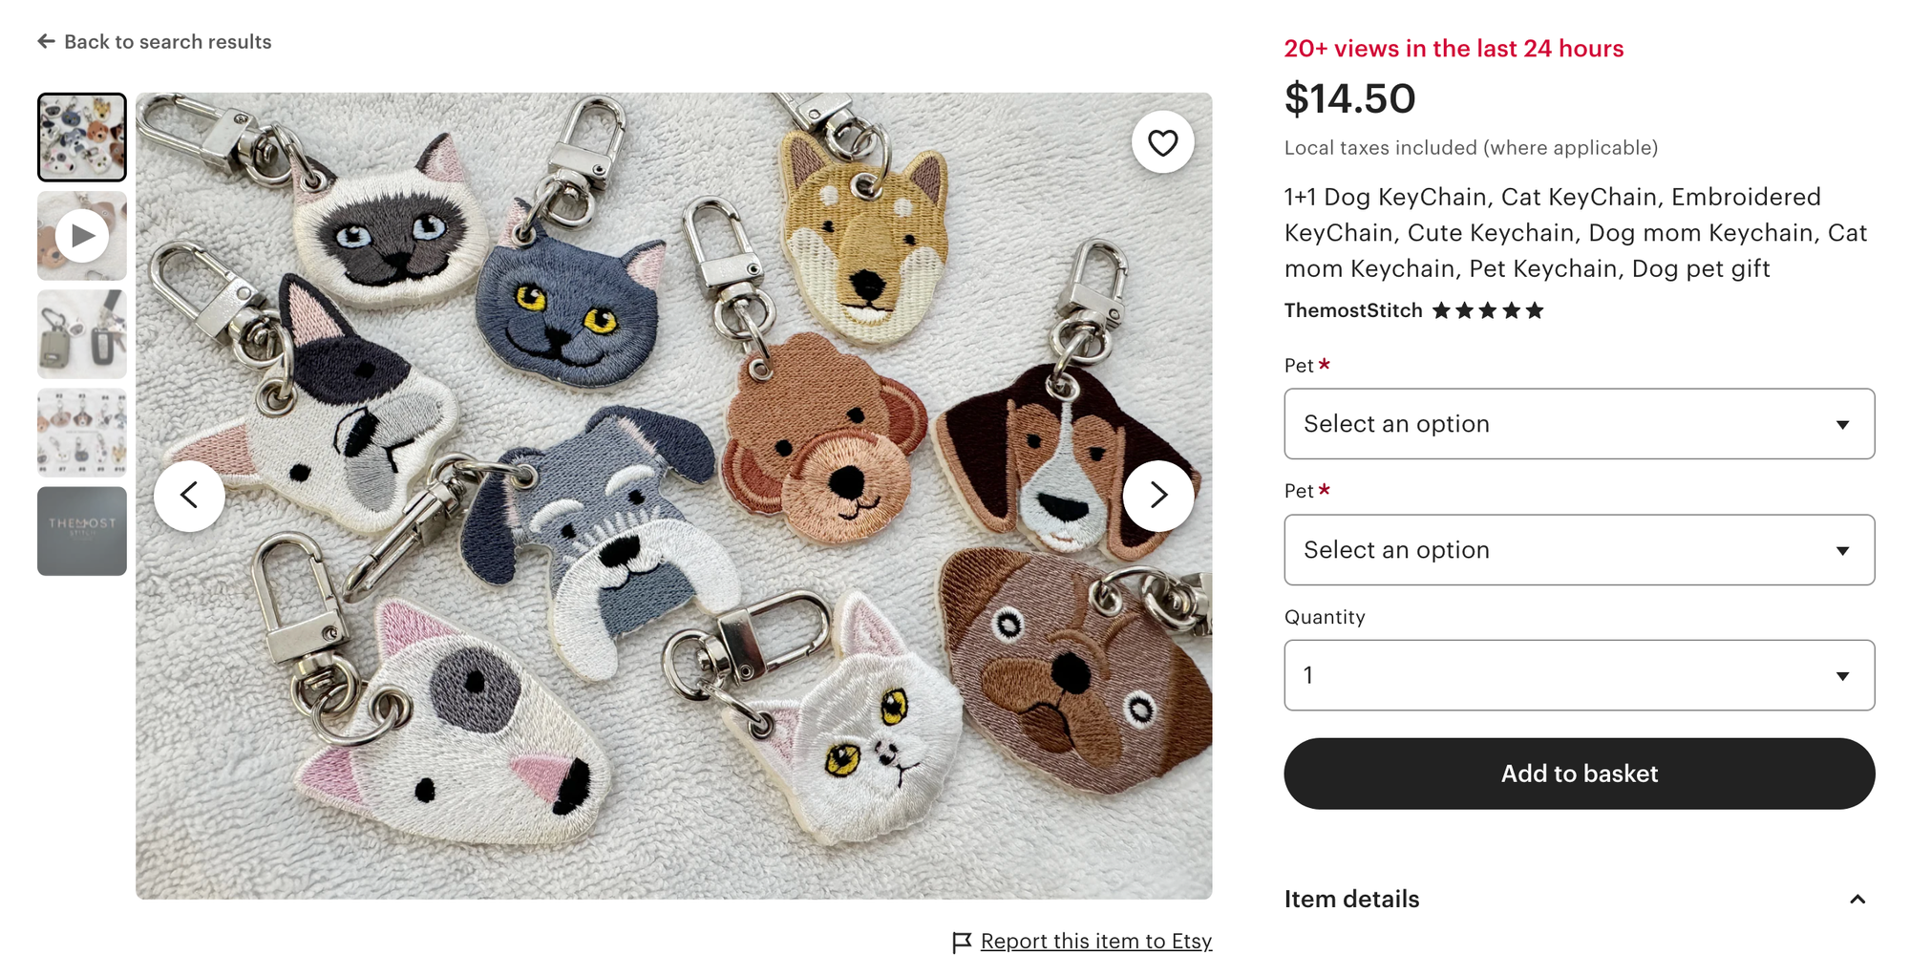Image resolution: width=1910 pixels, height=955 pixels.
Task: Select the grid thumbnail of all keychains
Action: pos(81,137)
